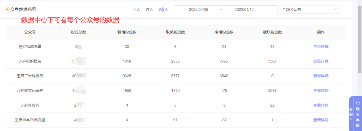This screenshot has width=362, height=131.
Task: Click the value 1780 in 取关粉丝数
Action: [x=175, y=91]
